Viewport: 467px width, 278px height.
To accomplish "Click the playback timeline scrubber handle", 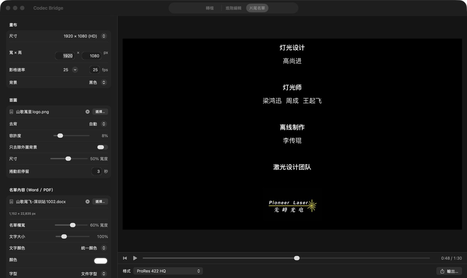I will pos(297,258).
